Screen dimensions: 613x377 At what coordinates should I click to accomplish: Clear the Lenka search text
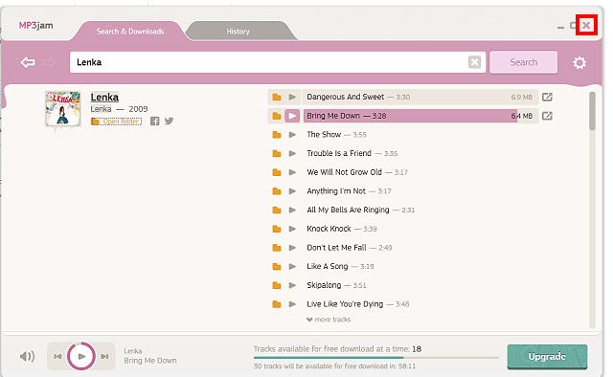click(474, 62)
